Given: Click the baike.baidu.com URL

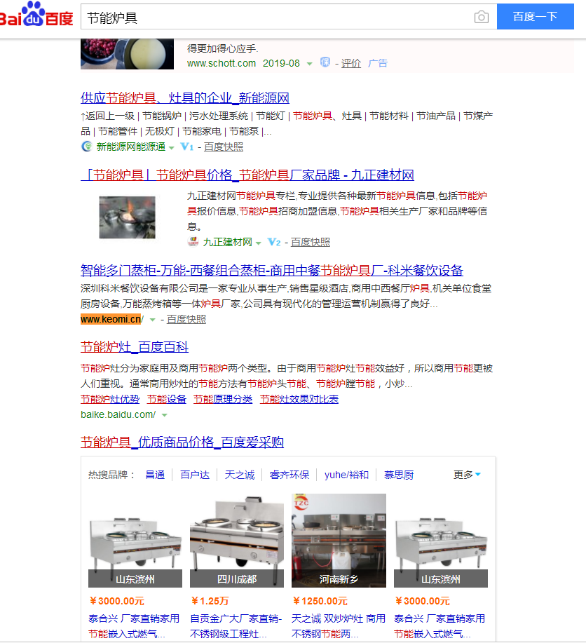Looking at the screenshot, I should [118, 415].
